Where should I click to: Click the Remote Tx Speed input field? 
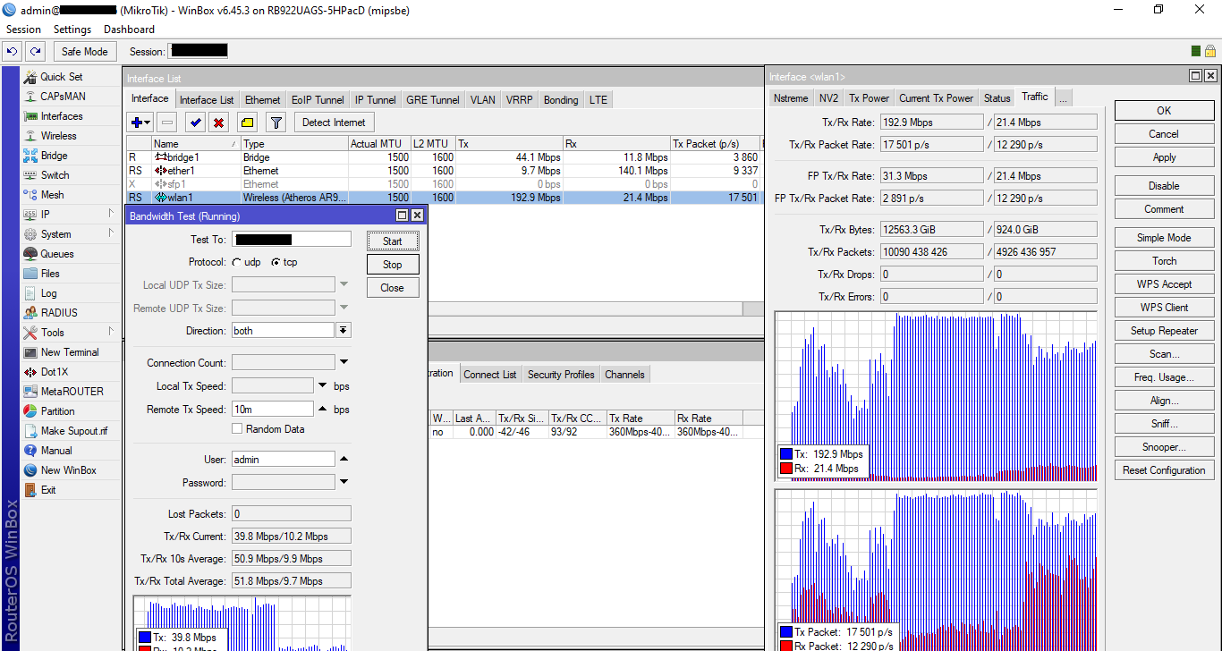pos(272,410)
